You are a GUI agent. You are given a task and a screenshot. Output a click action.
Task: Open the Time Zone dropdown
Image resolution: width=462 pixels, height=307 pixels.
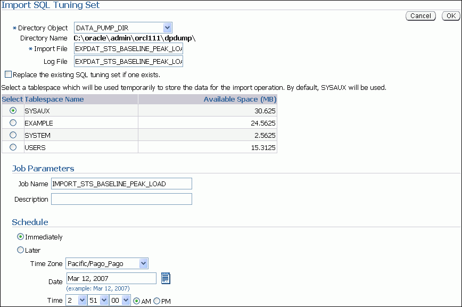(142, 263)
